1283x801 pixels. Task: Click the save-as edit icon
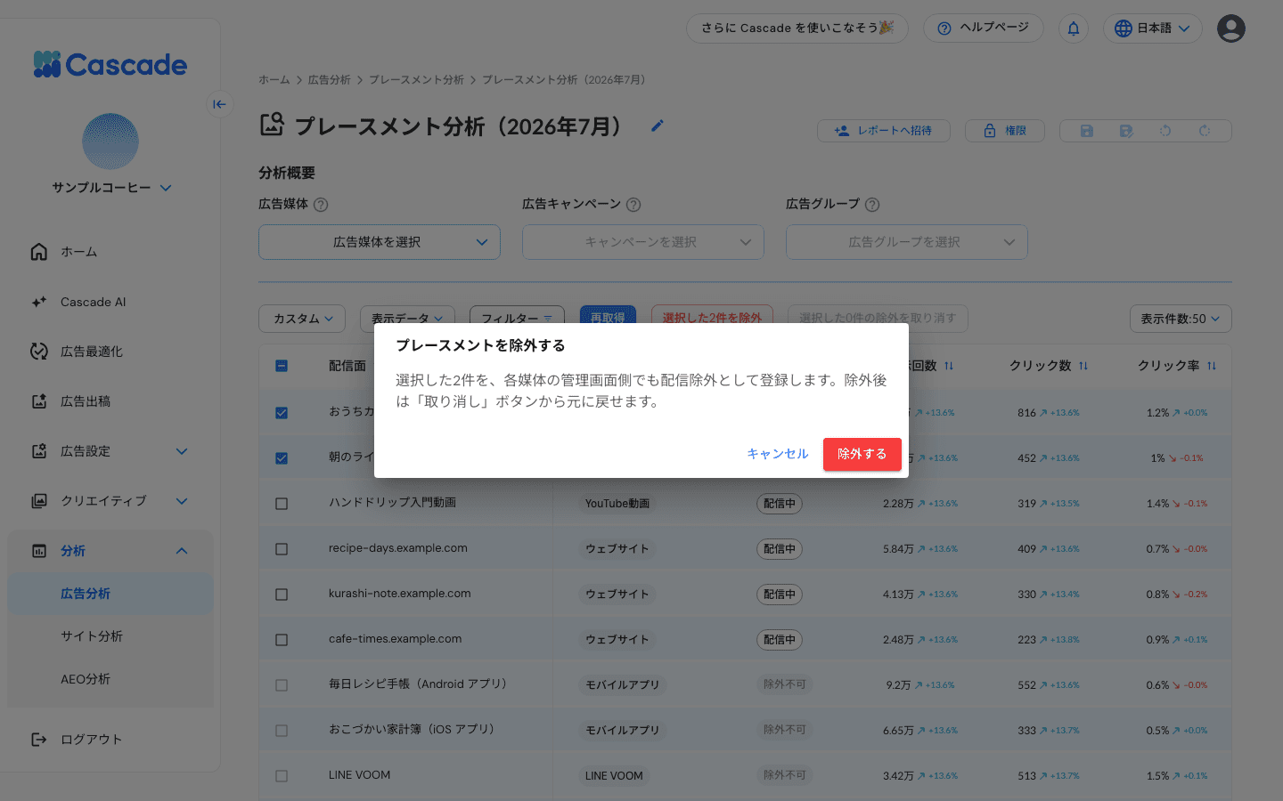tap(1126, 131)
